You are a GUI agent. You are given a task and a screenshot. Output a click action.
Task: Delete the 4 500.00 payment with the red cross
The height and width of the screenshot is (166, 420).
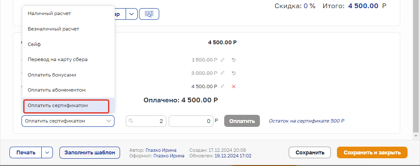[x=234, y=86]
